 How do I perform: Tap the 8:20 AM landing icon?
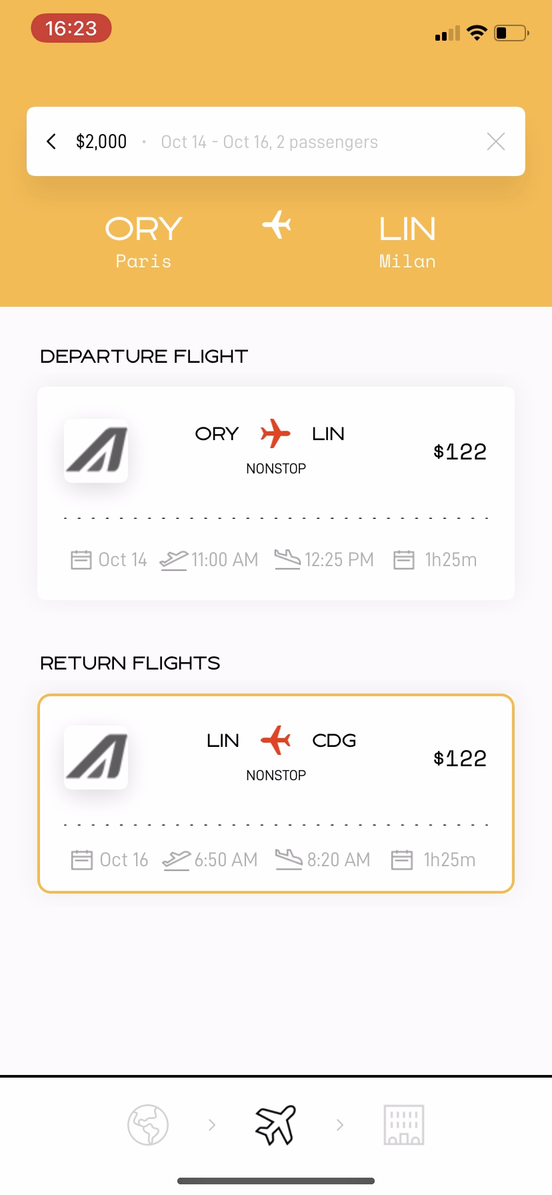click(x=289, y=860)
